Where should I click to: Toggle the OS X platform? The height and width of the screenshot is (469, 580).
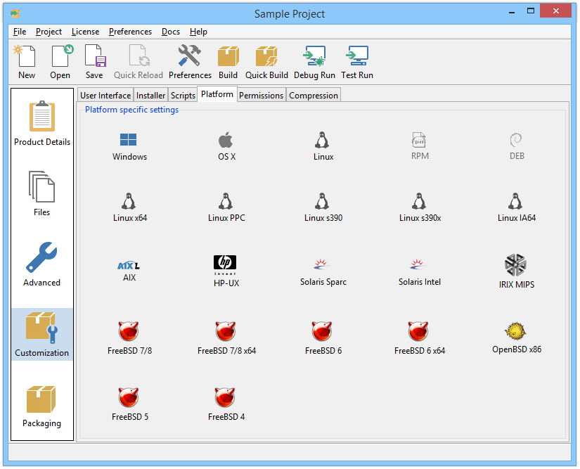[x=226, y=146]
